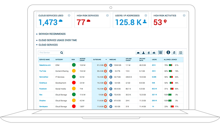Open the 83.3 K users link for Facebook
This screenshot has height=126, width=220.
point(154,89)
